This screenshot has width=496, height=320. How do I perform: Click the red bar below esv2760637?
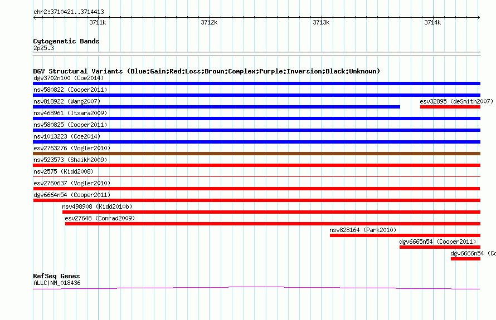click(x=256, y=189)
